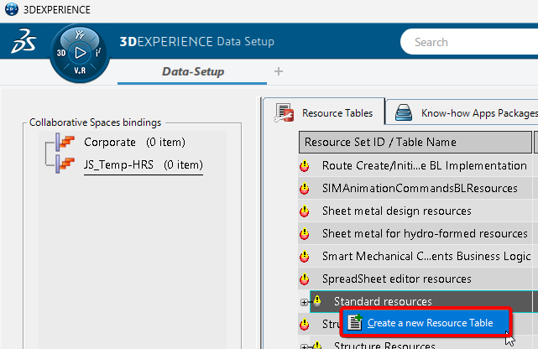Click the 3DEXPERIENCE app icon in title bar
This screenshot has width=538, height=349.
11,9
